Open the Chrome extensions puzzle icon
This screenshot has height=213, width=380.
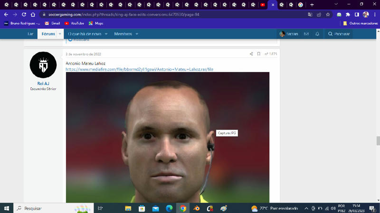pos(348,15)
